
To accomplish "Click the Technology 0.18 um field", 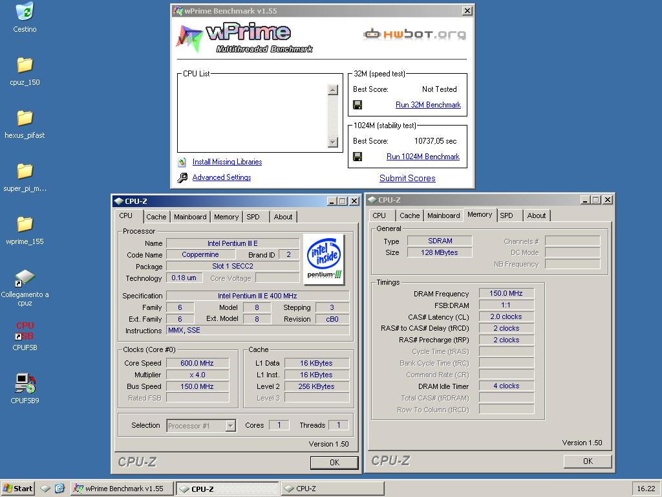I will tap(184, 278).
